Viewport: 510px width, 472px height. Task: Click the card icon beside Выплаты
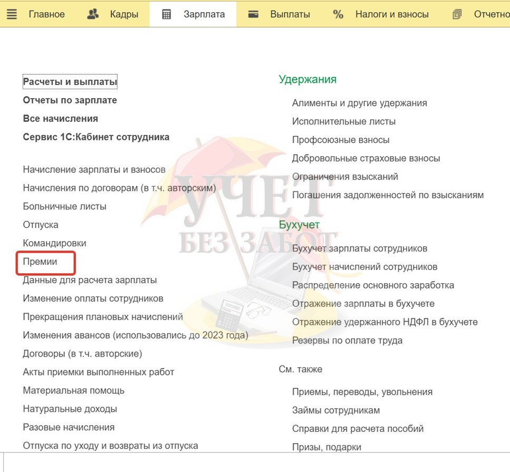253,14
